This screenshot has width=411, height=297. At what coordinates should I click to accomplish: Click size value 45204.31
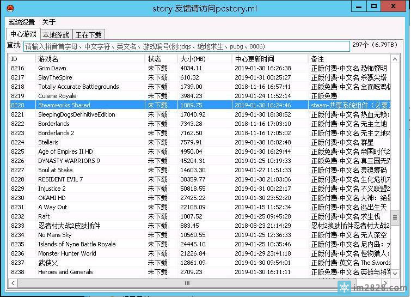[x=193, y=161]
